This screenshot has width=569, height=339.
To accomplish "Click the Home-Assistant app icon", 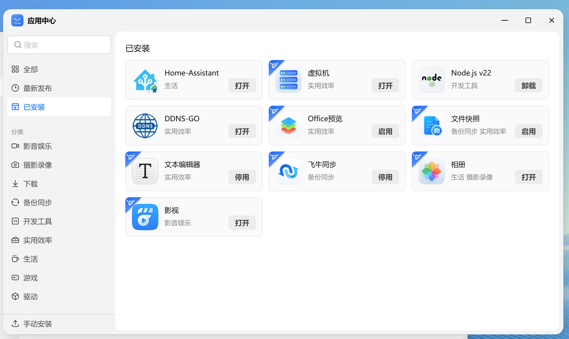I will [145, 80].
